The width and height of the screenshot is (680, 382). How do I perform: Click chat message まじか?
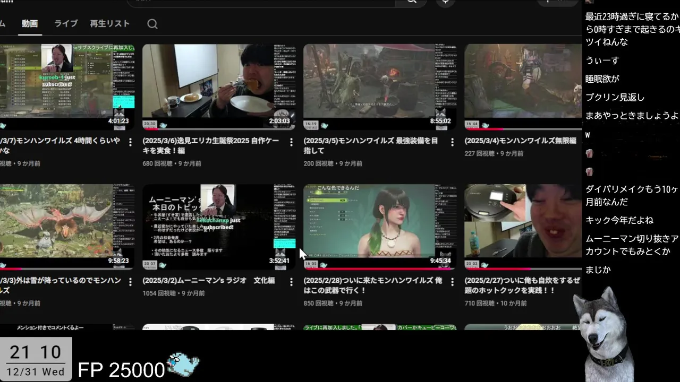(598, 270)
